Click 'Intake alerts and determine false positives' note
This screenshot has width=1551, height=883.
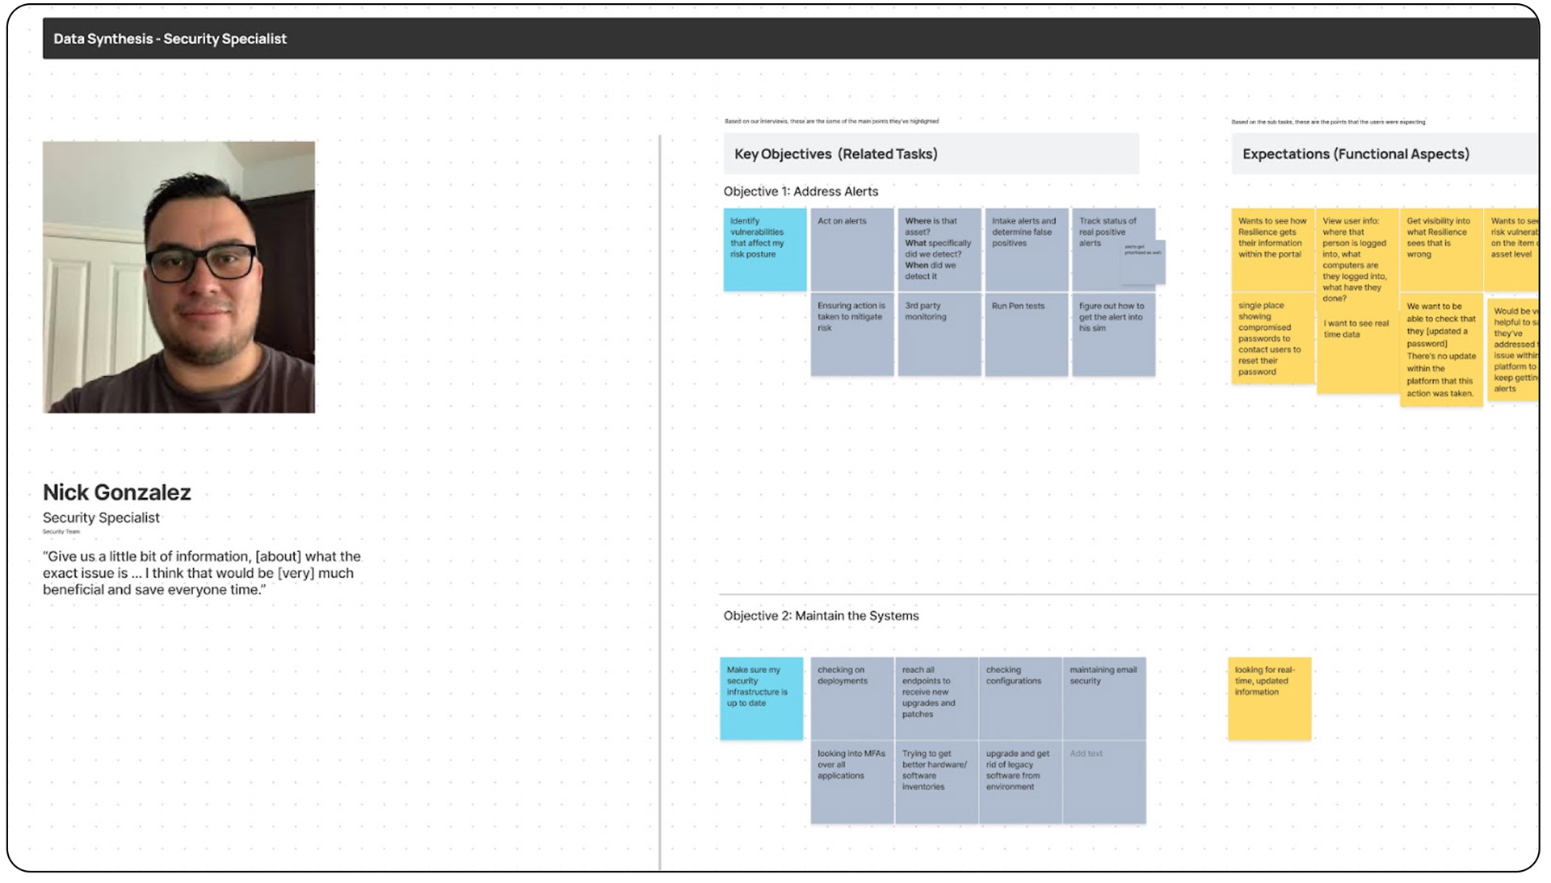(x=1026, y=249)
